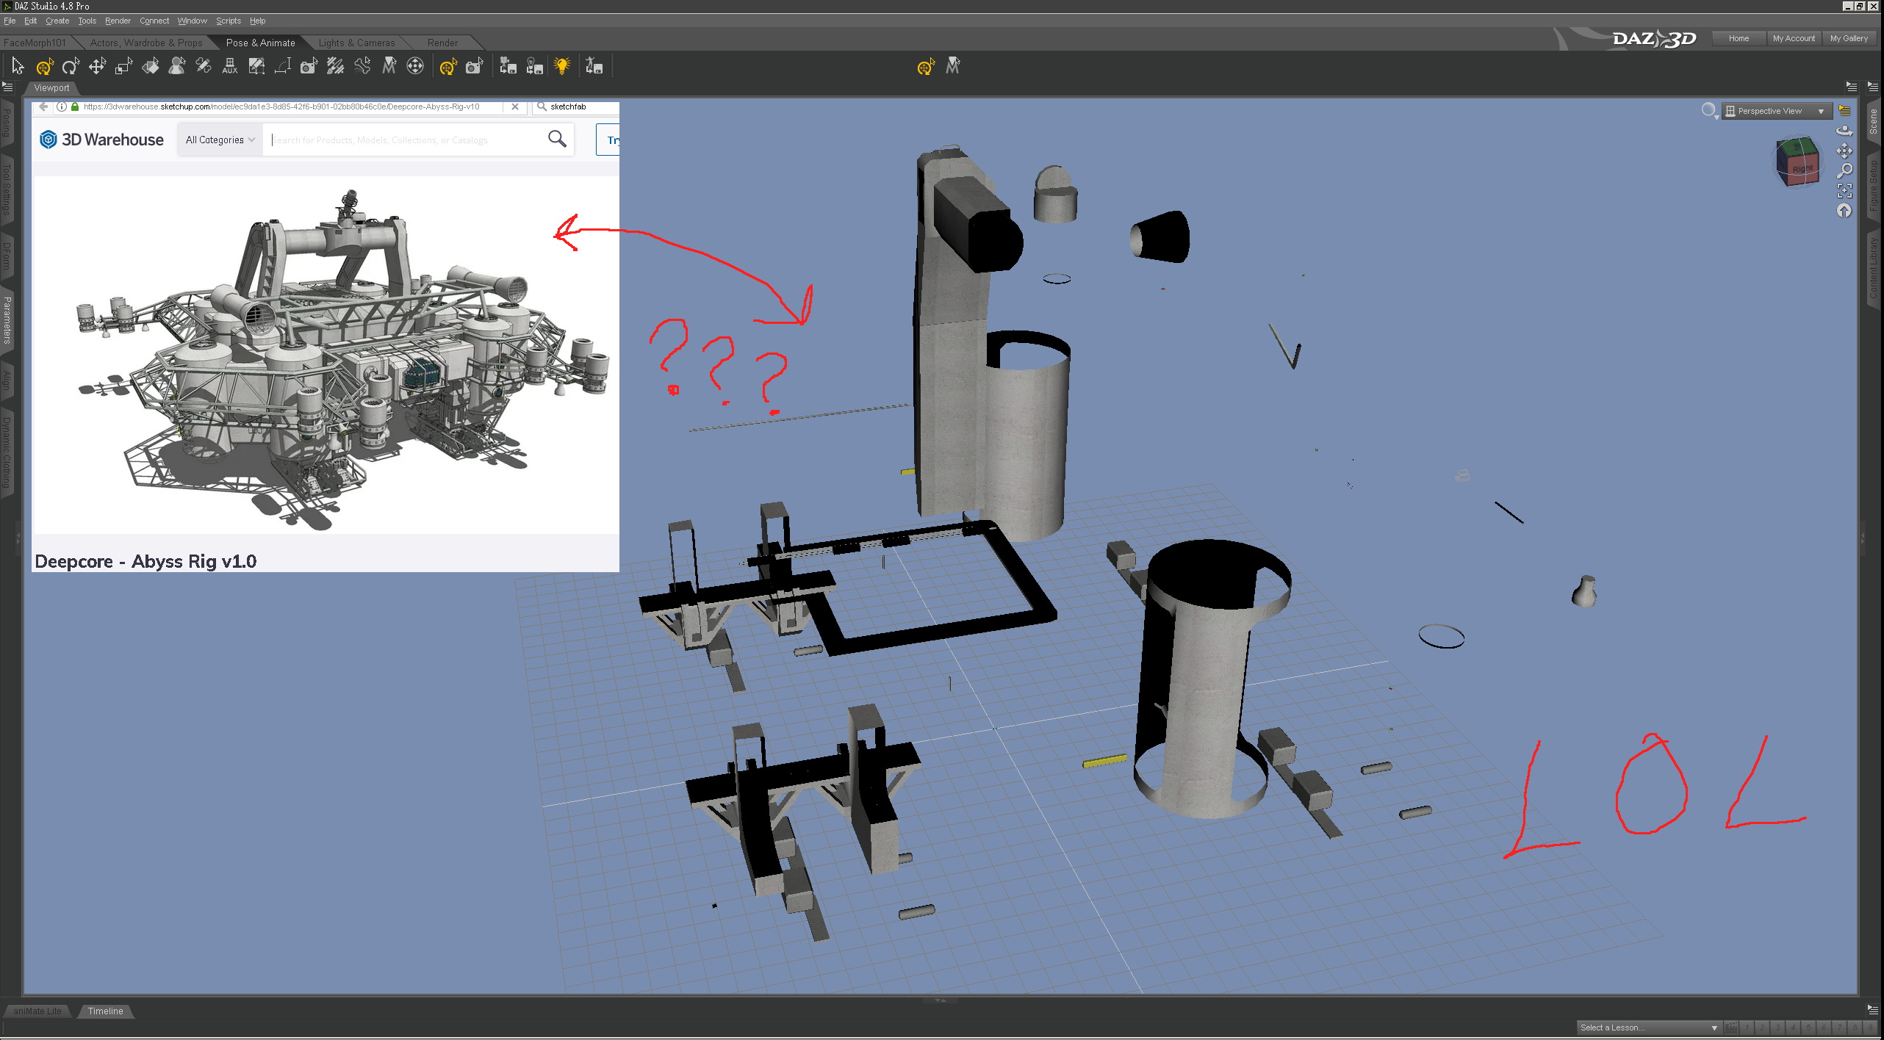Open the Perspective View dropdown
This screenshot has height=1040, width=1884.
point(1776,111)
